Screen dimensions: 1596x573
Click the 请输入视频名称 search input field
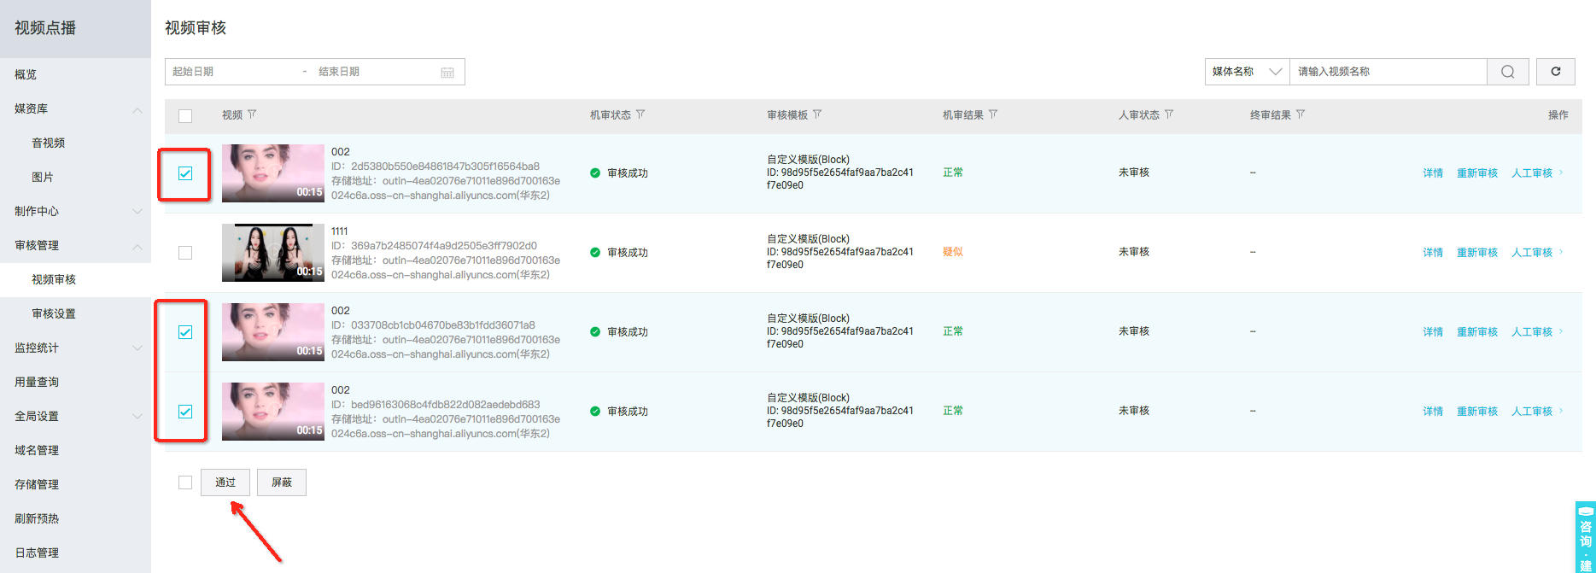(x=1388, y=72)
